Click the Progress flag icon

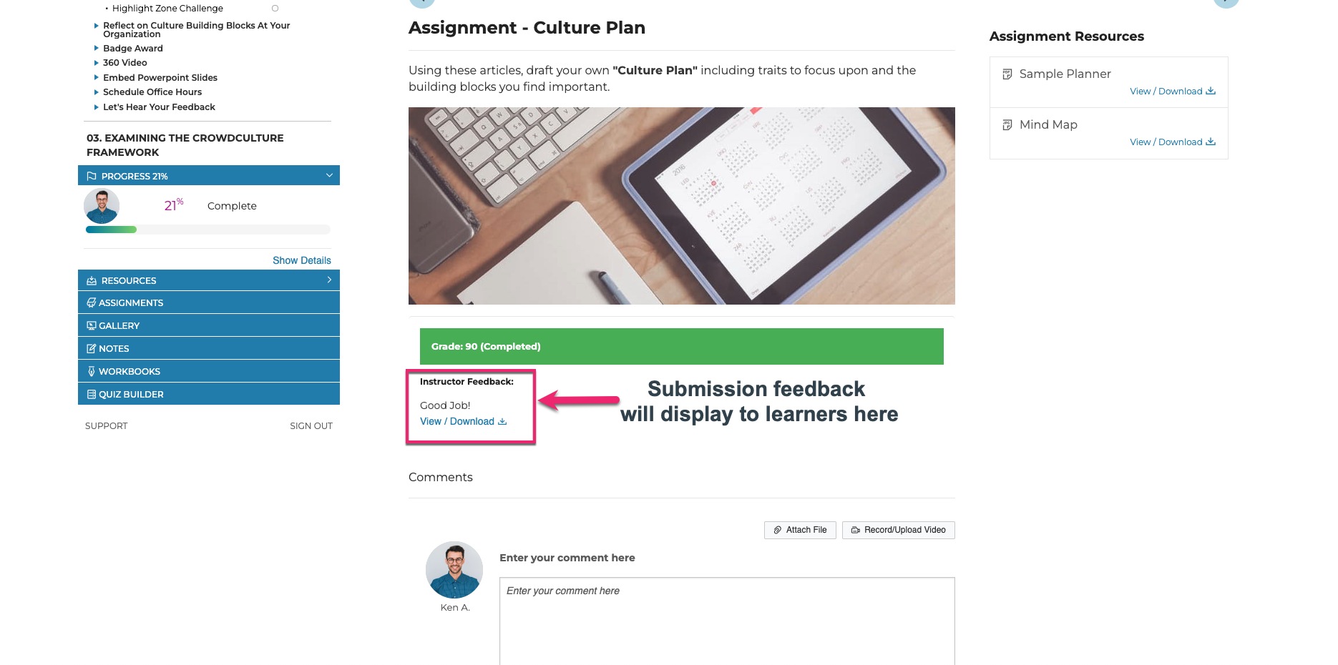tap(92, 177)
